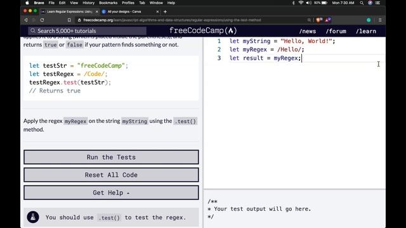Close the Canva tab

(157, 11)
